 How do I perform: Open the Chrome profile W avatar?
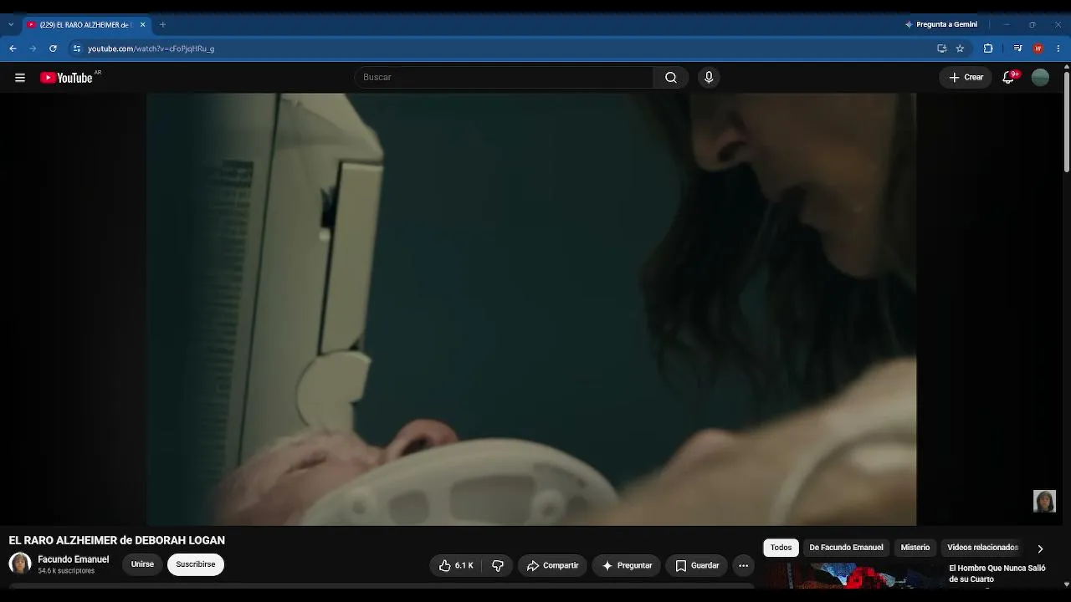coord(1038,48)
